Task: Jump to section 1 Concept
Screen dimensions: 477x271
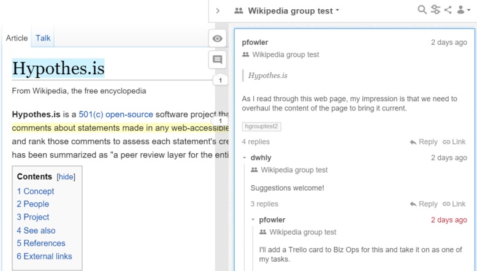Action: [36, 191]
